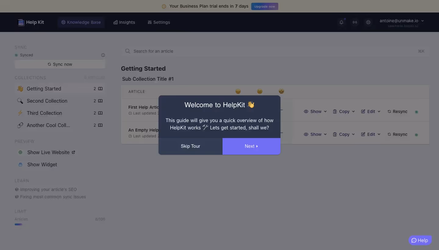Image resolution: width=439 pixels, height=250 pixels.
Task: Switch to the Insights tab
Action: click(124, 22)
